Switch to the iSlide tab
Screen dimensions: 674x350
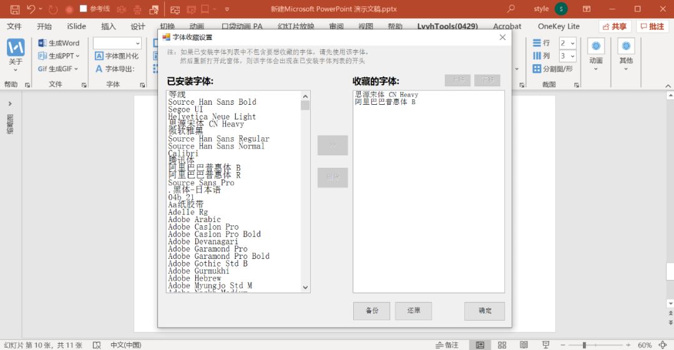tap(77, 26)
